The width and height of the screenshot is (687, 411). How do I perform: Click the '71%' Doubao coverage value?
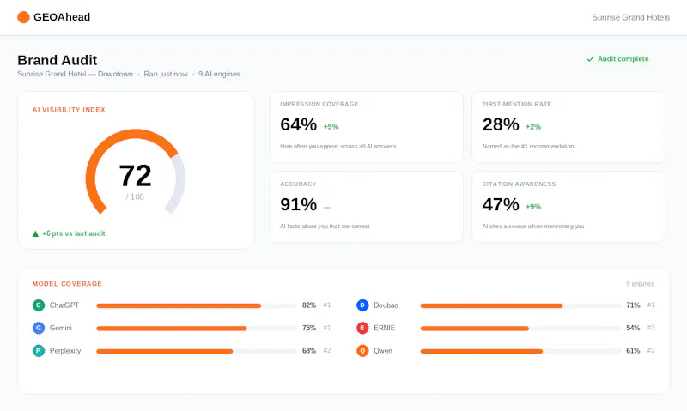point(633,305)
